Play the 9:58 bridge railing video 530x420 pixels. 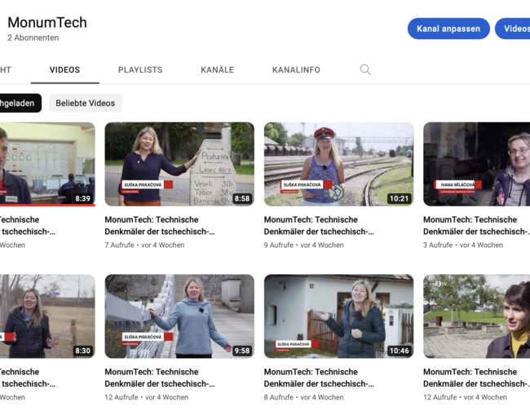(x=179, y=316)
